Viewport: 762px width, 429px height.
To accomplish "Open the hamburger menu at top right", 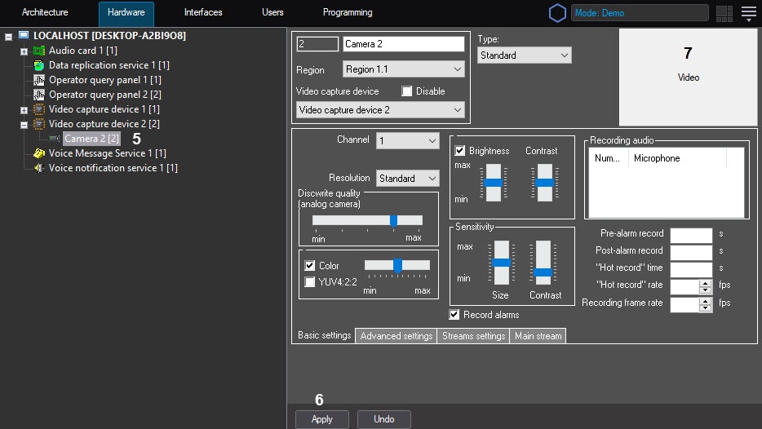I will click(748, 13).
